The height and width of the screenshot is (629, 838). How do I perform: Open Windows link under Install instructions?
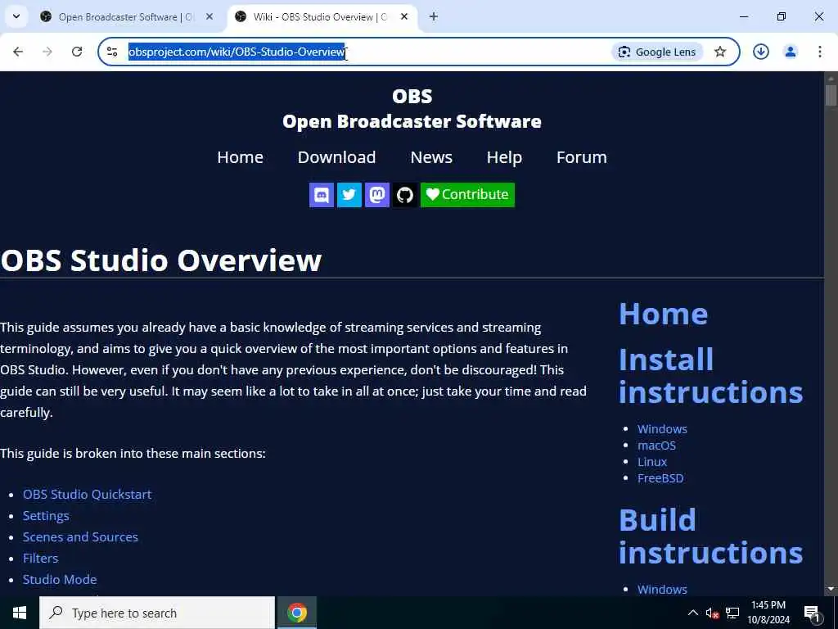point(662,429)
